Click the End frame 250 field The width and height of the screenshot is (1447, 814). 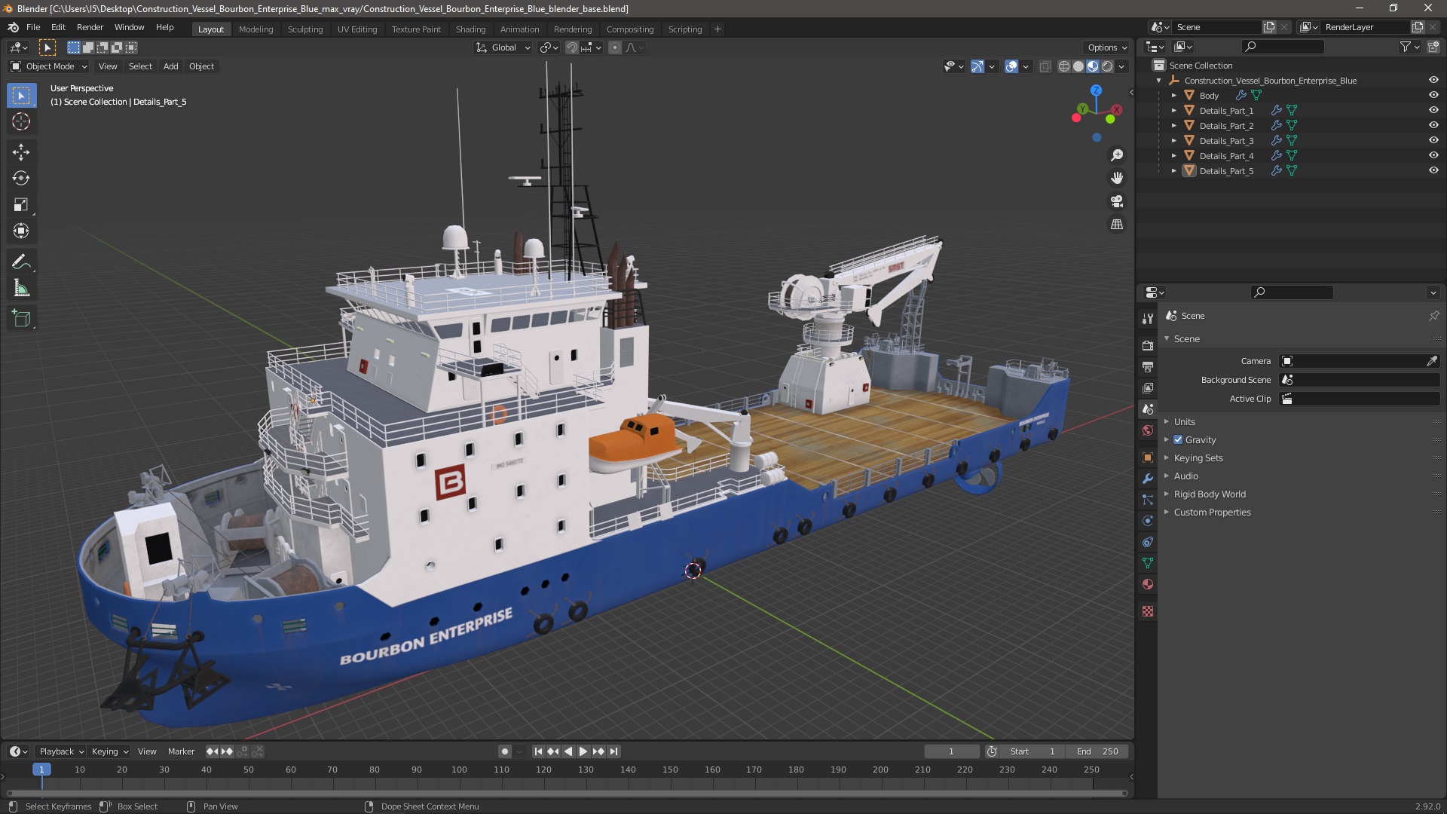click(x=1098, y=751)
